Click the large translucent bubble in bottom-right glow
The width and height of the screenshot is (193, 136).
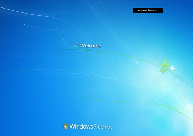pos(189,108)
